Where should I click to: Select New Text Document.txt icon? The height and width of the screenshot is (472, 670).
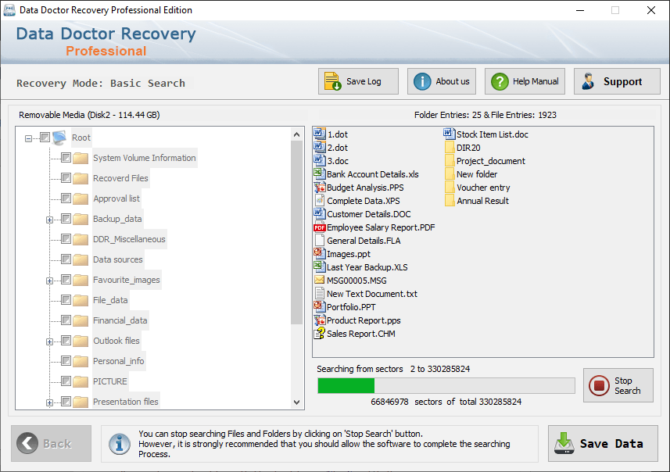click(x=320, y=294)
